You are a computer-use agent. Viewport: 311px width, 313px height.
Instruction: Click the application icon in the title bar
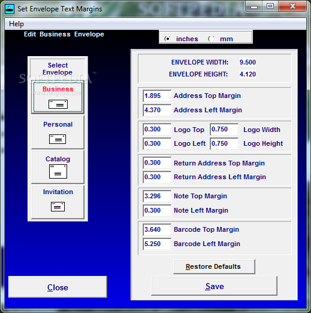point(10,9)
